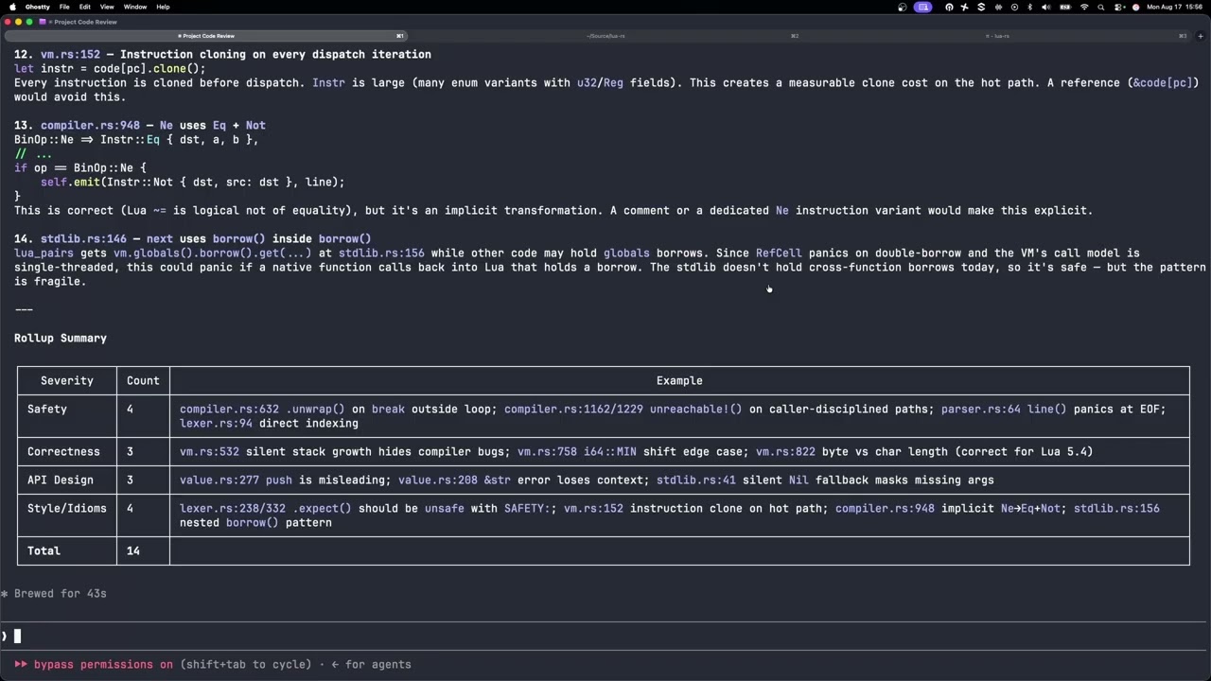Screen dimensions: 1211x681
Task: Click the 'Rollup Summary' heading
Action: click(61, 338)
